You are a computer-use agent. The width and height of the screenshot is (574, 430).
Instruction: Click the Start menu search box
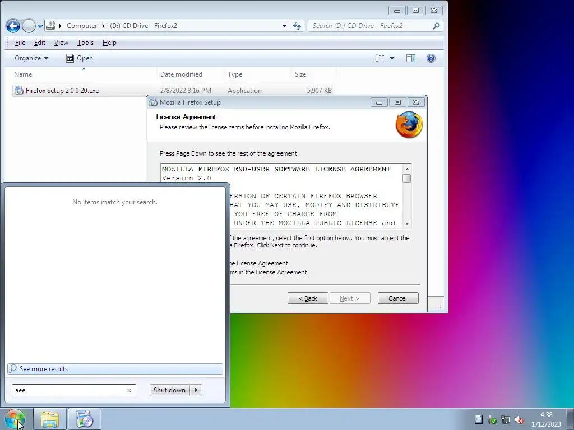click(x=73, y=390)
